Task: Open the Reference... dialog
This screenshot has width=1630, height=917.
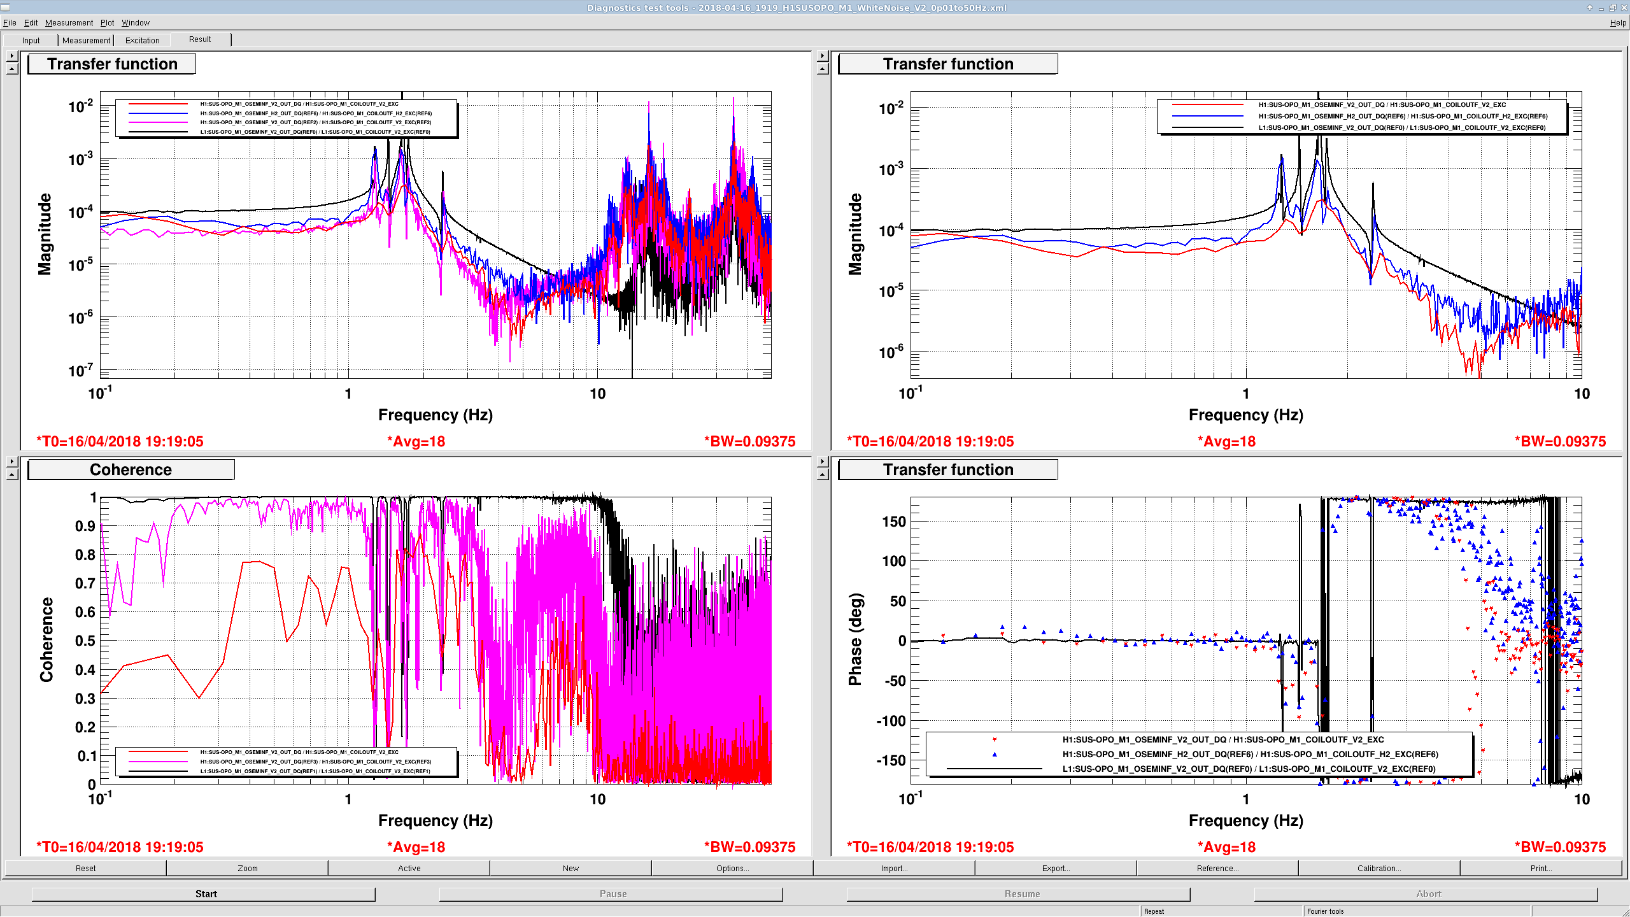Action: click(x=1217, y=868)
